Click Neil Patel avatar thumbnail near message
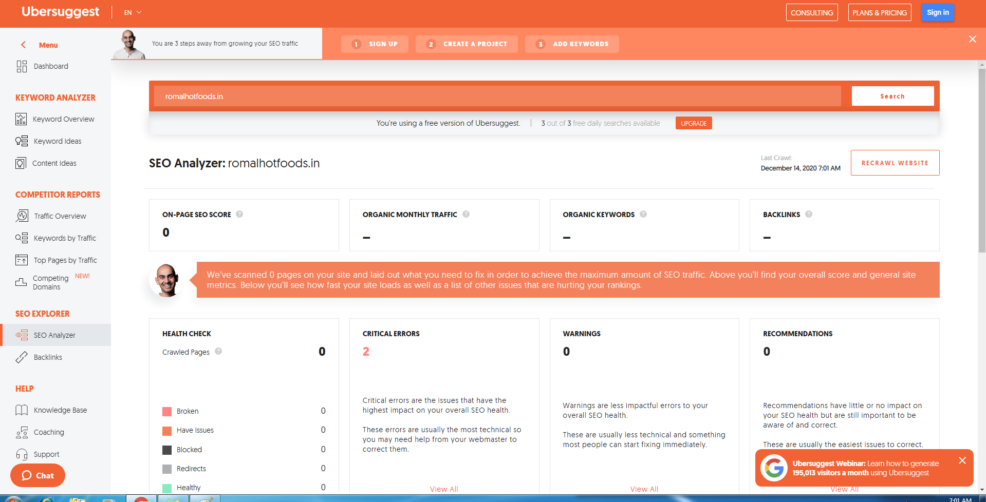Viewport: 986px width, 502px height. pyautogui.click(x=166, y=280)
